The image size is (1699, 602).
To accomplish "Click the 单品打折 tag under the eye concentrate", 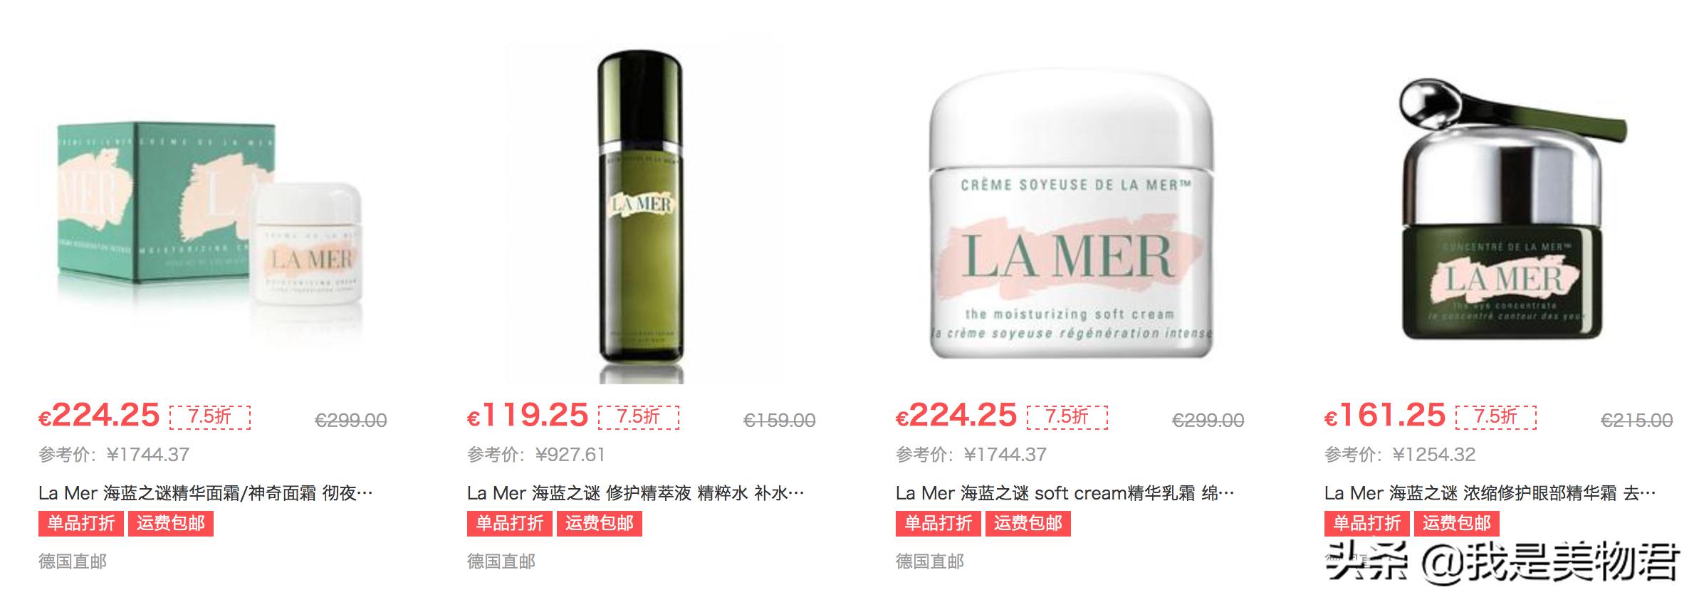I will pos(1367,523).
